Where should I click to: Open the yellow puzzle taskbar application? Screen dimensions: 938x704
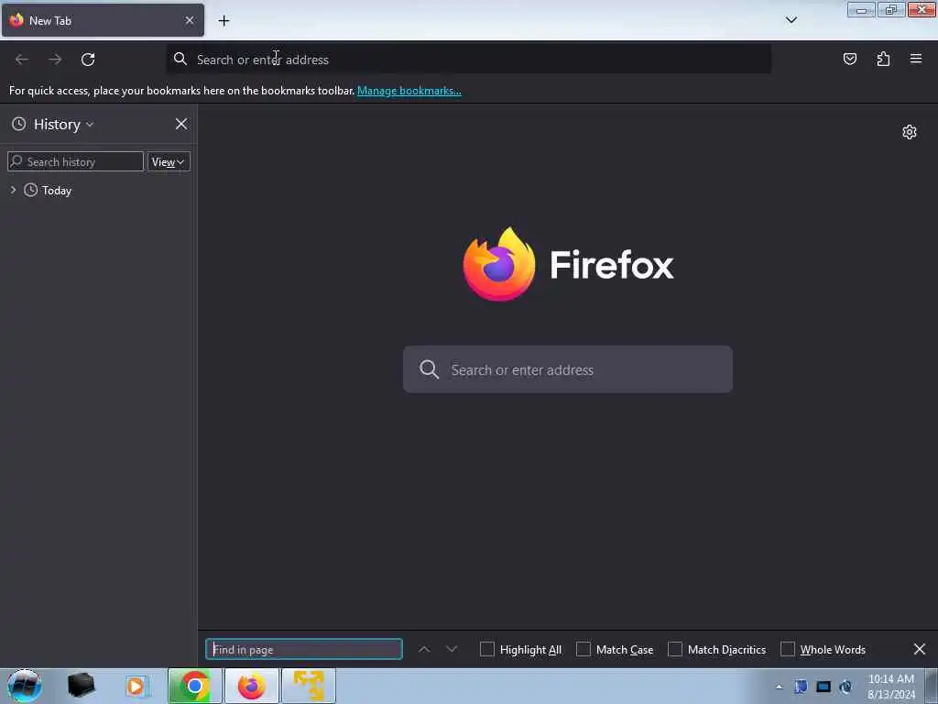pyautogui.click(x=309, y=686)
